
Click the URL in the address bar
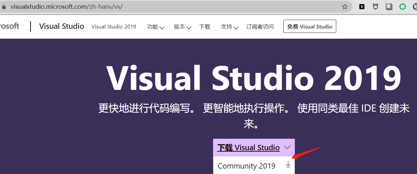point(66,7)
